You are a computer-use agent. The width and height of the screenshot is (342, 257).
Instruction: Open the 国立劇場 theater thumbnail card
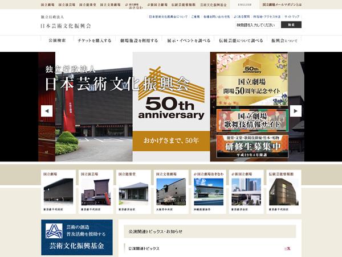pos(58,191)
